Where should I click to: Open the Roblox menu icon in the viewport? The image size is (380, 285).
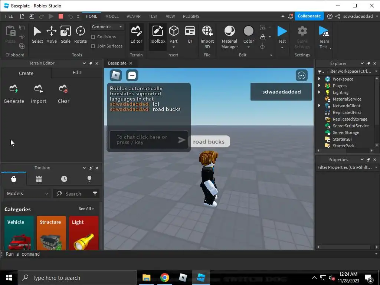pyautogui.click(x=116, y=75)
